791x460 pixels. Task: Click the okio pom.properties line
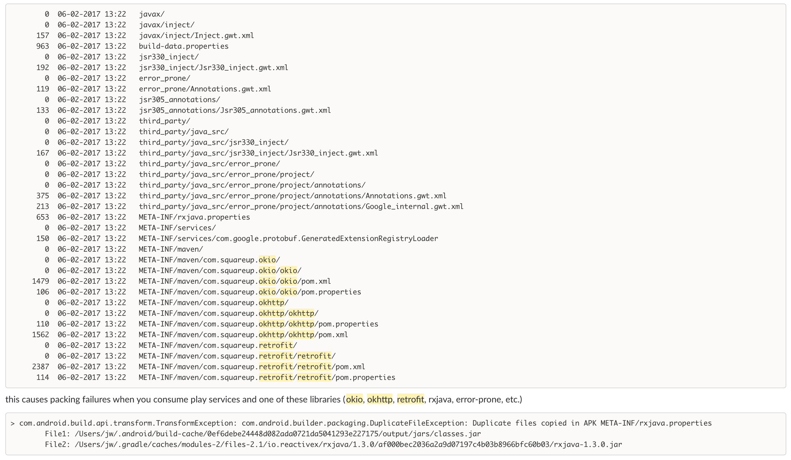250,292
